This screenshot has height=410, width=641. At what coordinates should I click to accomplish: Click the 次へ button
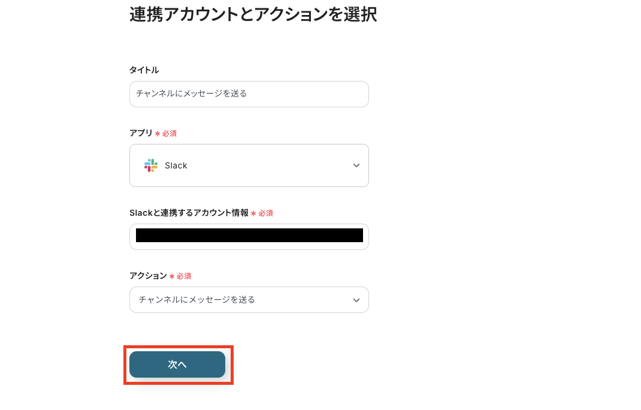(177, 364)
